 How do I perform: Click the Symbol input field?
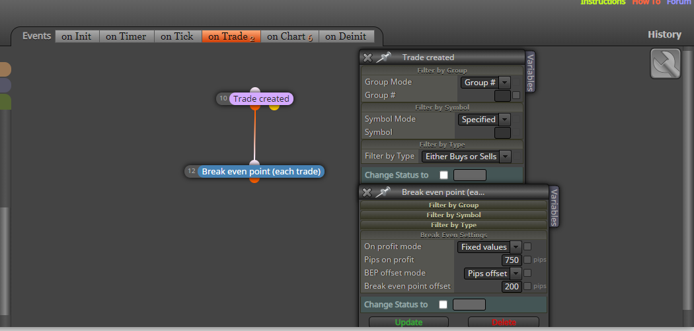tap(502, 132)
